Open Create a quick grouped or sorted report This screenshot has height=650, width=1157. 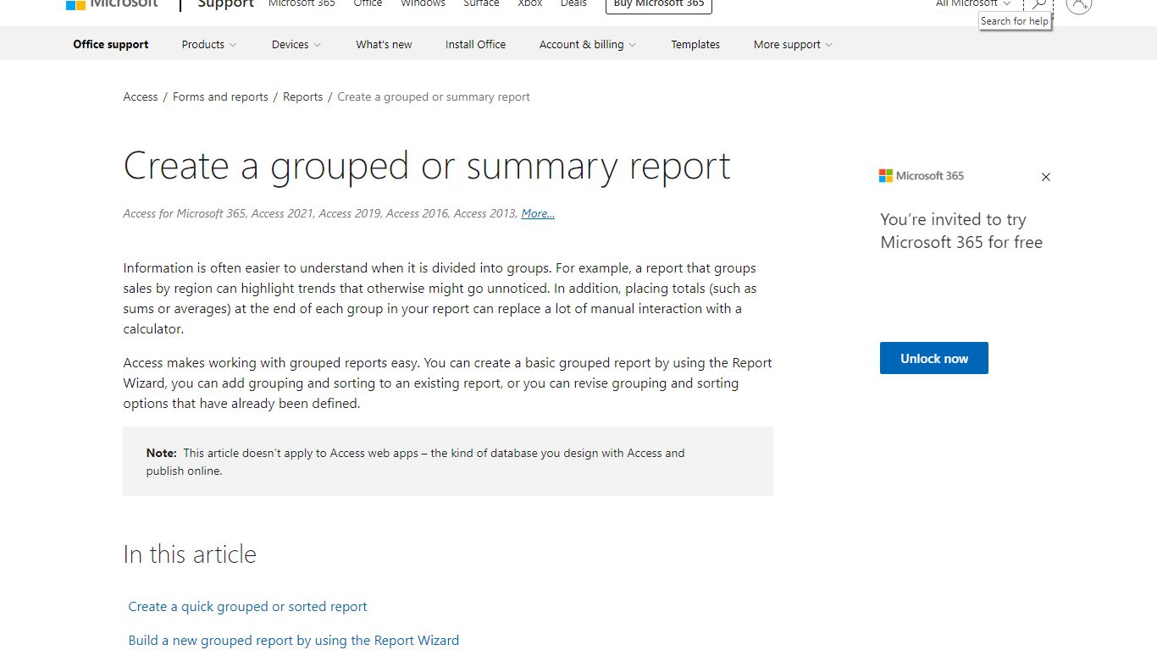[x=247, y=607]
